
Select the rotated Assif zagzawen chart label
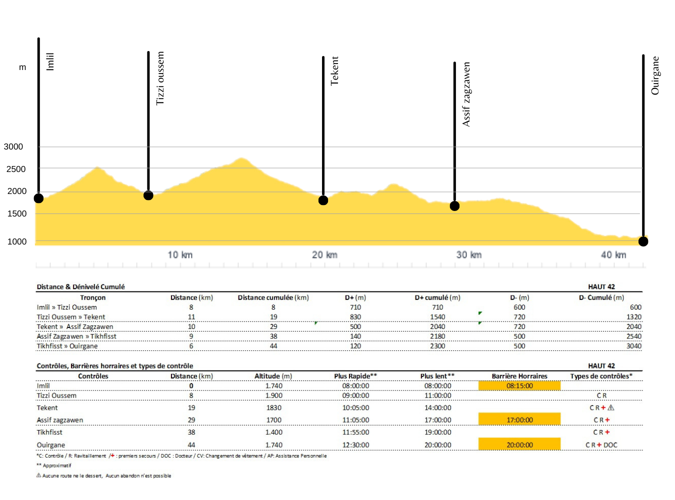(466, 94)
